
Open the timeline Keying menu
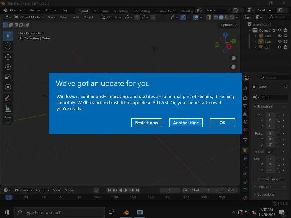(x=42, y=190)
